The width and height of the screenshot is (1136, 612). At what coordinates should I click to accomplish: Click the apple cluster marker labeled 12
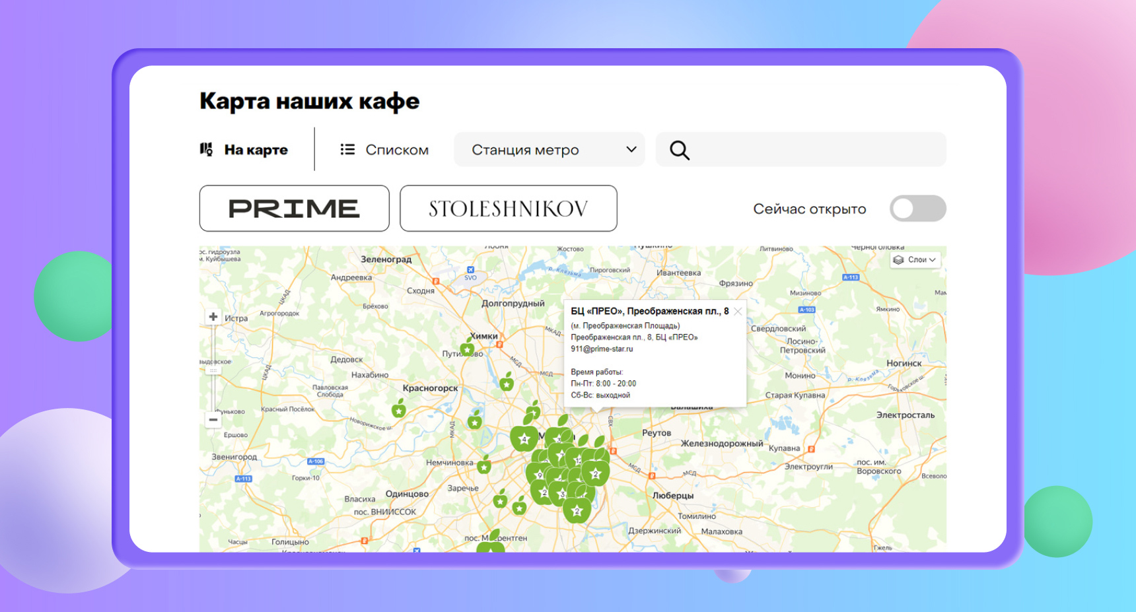578,459
